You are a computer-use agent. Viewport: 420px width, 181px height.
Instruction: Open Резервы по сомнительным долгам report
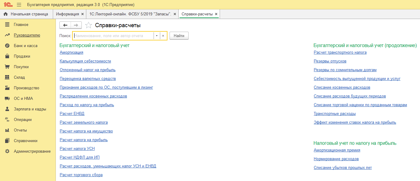345,70
